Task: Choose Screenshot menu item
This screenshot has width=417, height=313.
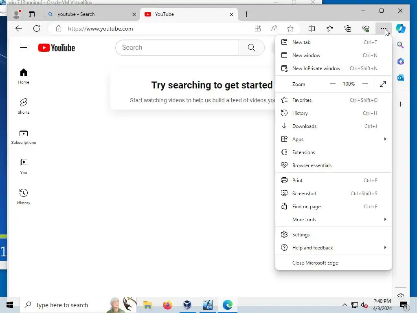Action: (x=334, y=193)
